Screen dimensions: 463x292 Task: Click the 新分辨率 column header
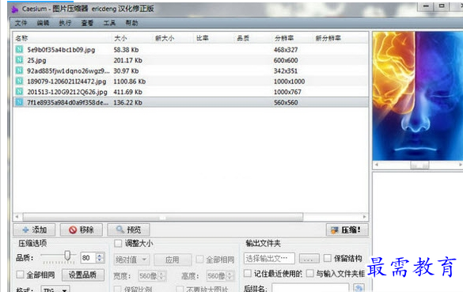click(340, 38)
